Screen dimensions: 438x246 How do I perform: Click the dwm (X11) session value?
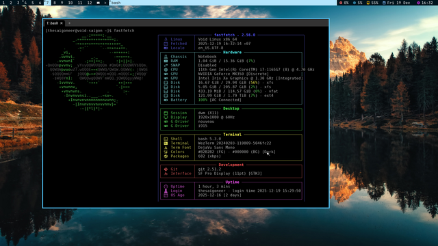click(x=208, y=113)
